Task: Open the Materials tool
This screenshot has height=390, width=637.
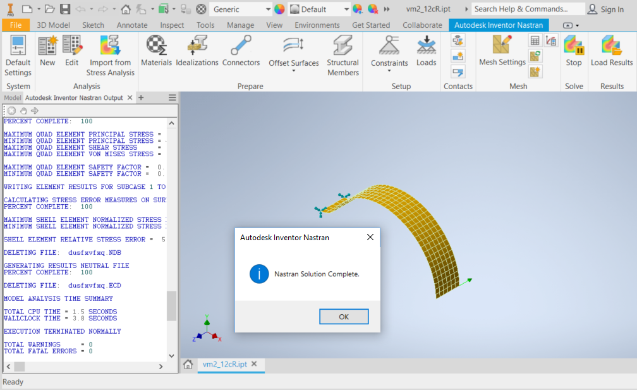Action: click(x=157, y=51)
